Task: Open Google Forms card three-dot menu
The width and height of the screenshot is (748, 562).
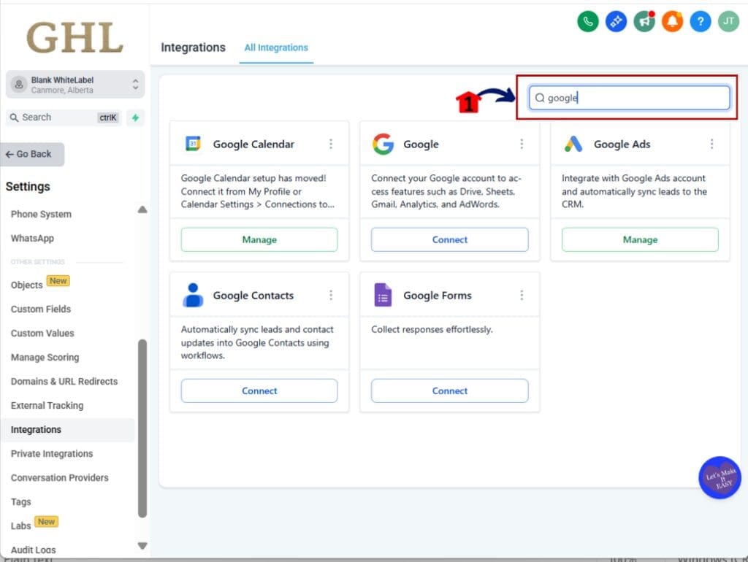Action: [x=522, y=295]
